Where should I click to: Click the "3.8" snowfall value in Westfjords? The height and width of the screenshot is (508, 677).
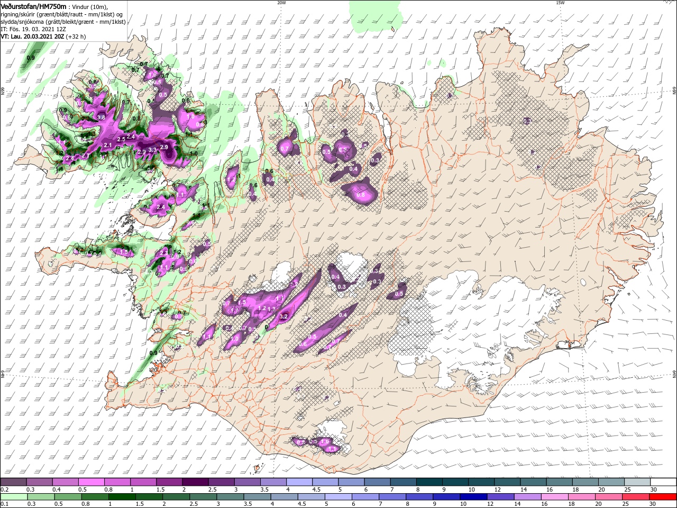[x=101, y=117]
